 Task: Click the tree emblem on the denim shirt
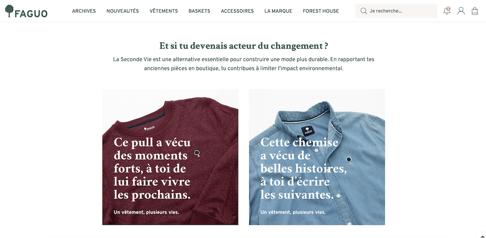tap(349, 160)
